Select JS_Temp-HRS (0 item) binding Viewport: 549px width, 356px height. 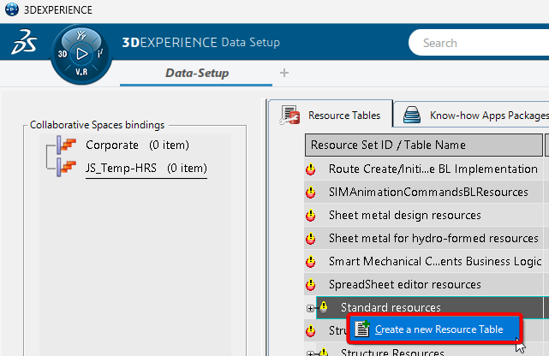point(146,169)
